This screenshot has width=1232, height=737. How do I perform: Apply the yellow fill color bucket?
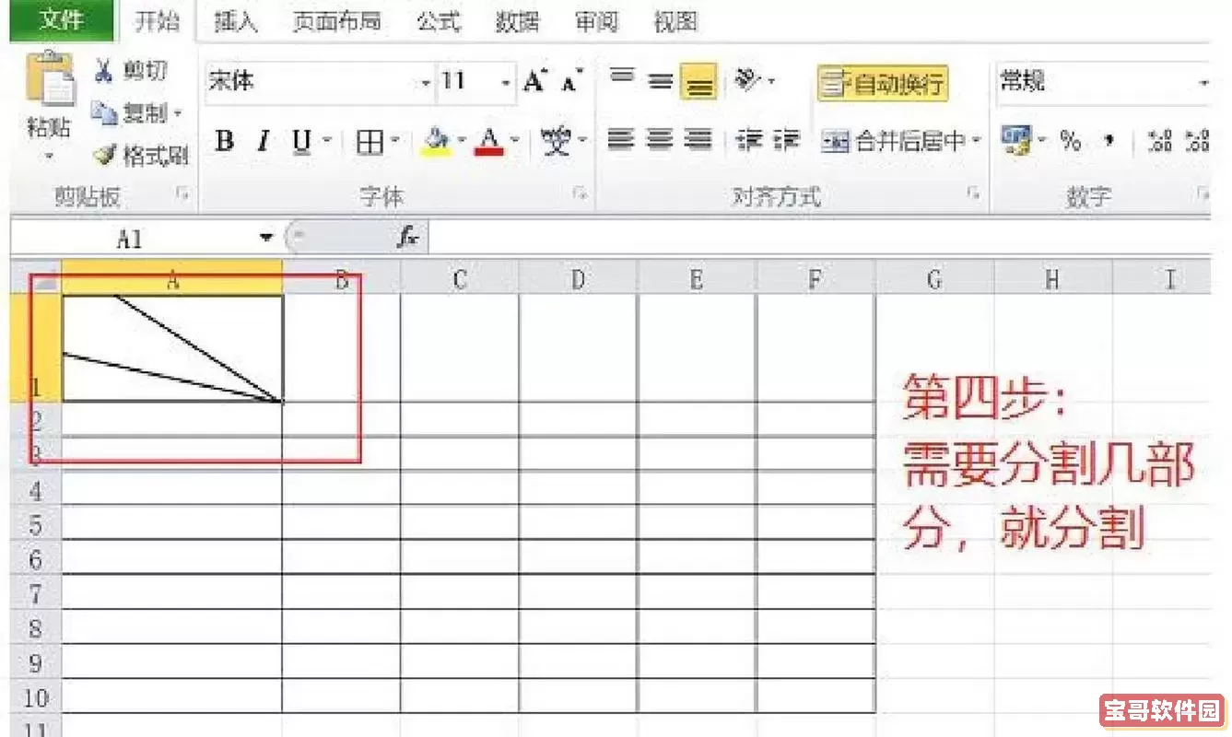point(437,141)
